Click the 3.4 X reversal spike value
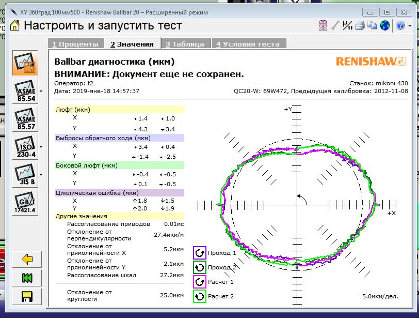The image size is (419, 318). 143,147
